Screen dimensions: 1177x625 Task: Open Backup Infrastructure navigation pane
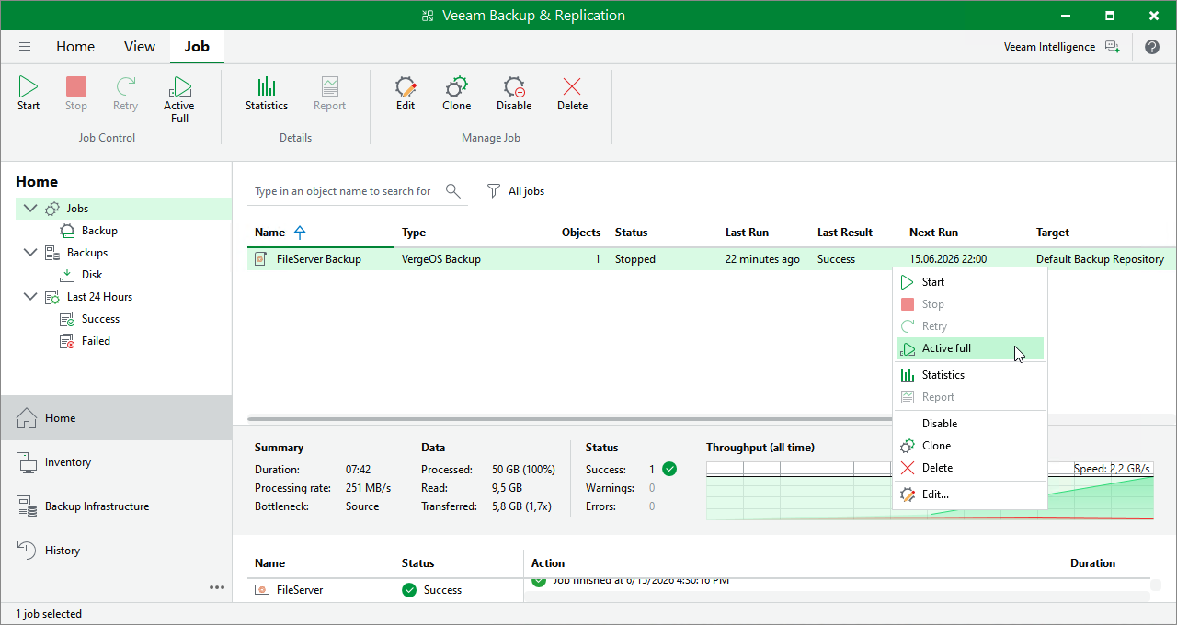coord(116,506)
